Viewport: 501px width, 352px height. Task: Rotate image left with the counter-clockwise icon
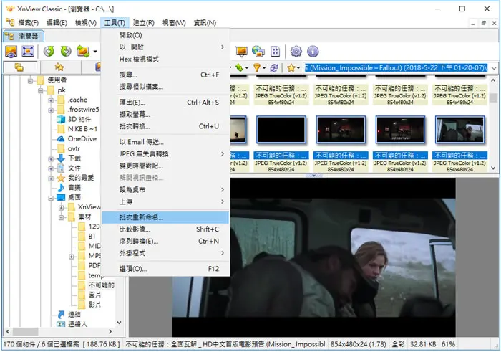(x=49, y=51)
